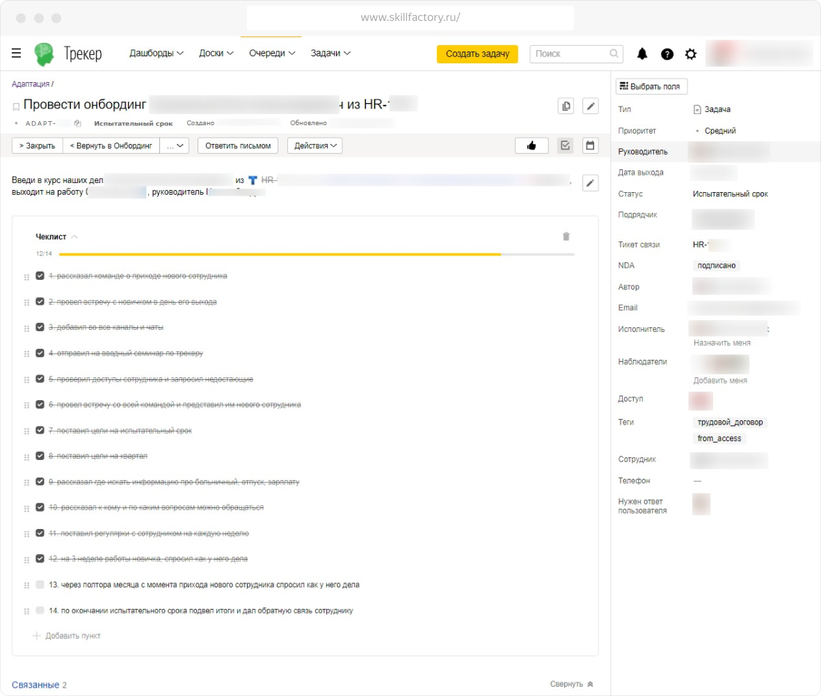Click the трудовой_договор tag
Viewport: 821px width, 696px height.
point(730,422)
